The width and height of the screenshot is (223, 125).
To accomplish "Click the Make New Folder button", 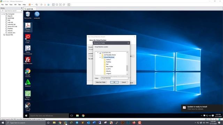I will click(x=101, y=82).
